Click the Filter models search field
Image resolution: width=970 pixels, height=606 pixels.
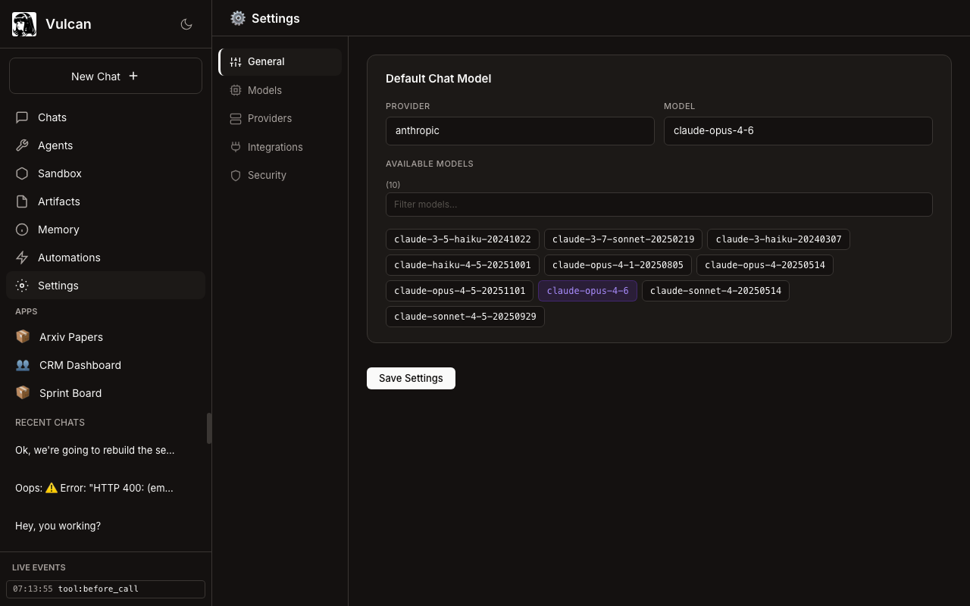click(659, 205)
